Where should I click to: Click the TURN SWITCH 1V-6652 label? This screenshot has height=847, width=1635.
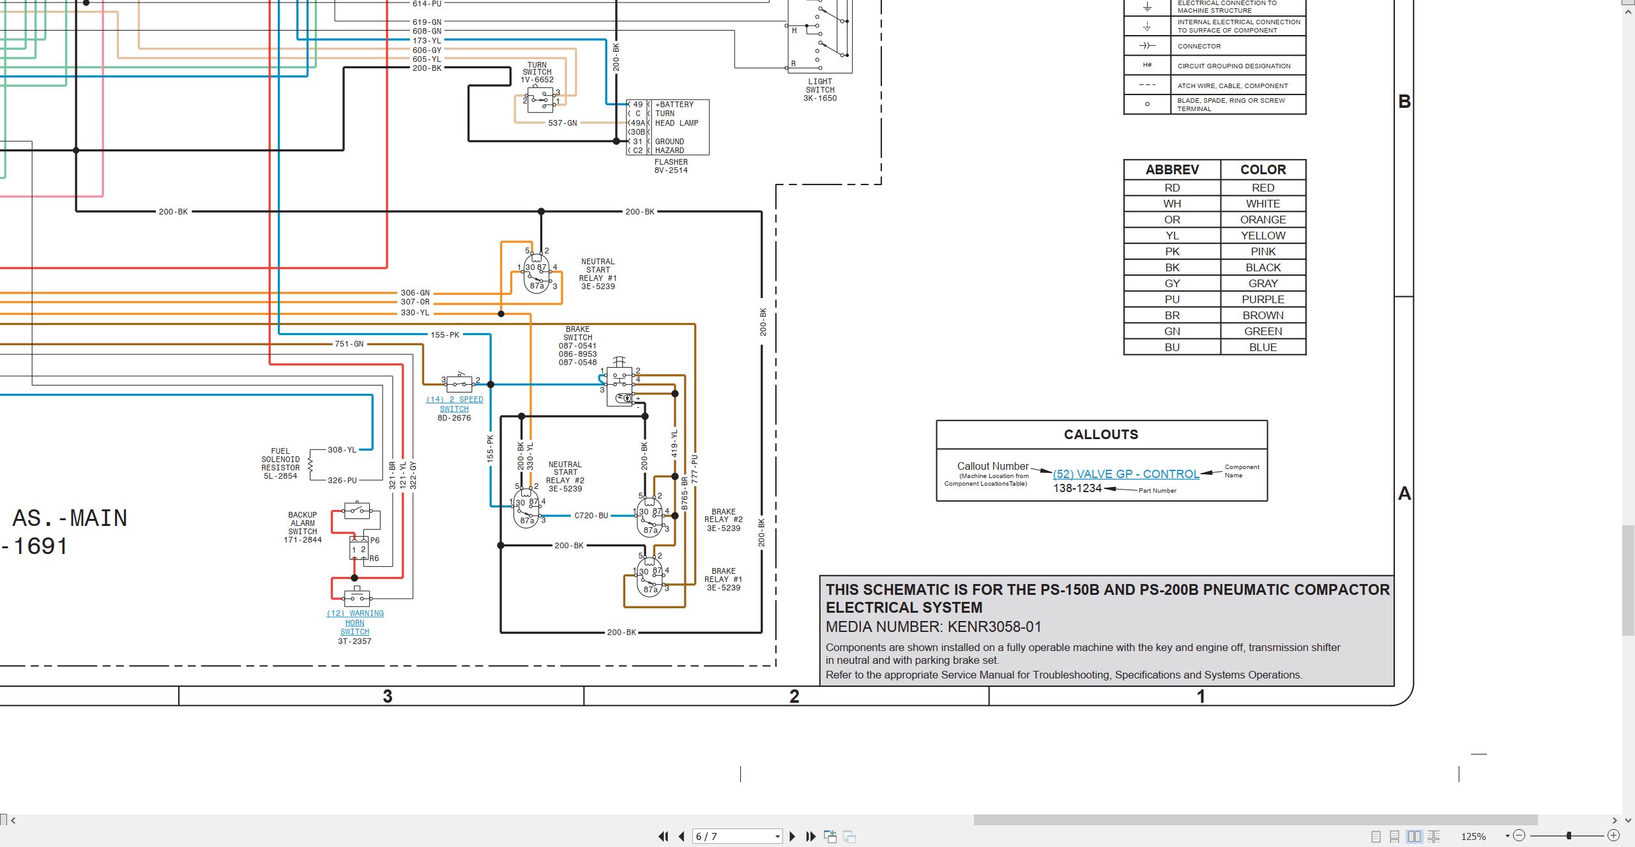537,72
